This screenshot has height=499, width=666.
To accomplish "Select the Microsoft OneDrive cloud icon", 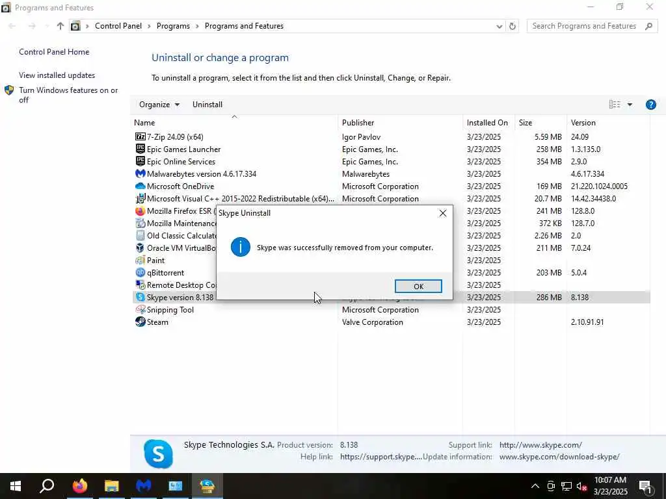I will coord(140,186).
